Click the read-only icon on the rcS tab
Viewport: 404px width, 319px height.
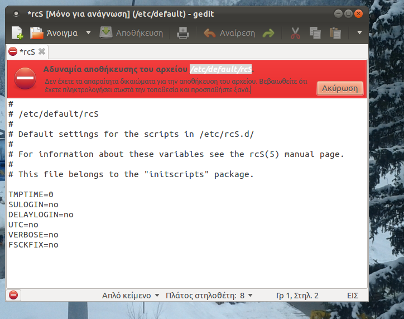coord(13,51)
